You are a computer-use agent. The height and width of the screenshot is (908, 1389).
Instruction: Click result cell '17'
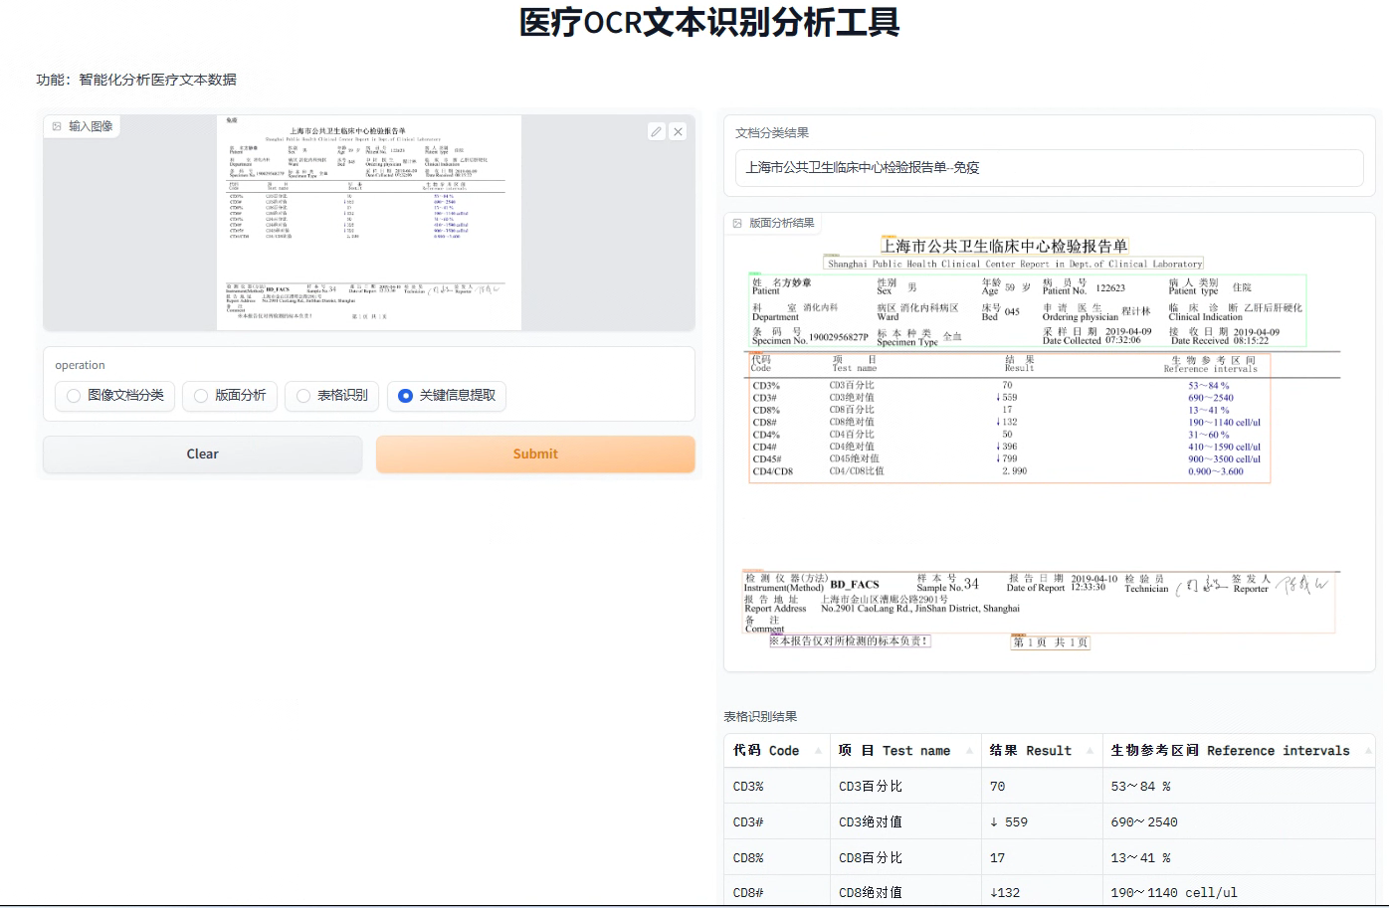click(1042, 858)
